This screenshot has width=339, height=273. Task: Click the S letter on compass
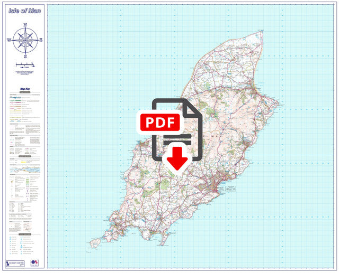pyautogui.click(x=25, y=55)
